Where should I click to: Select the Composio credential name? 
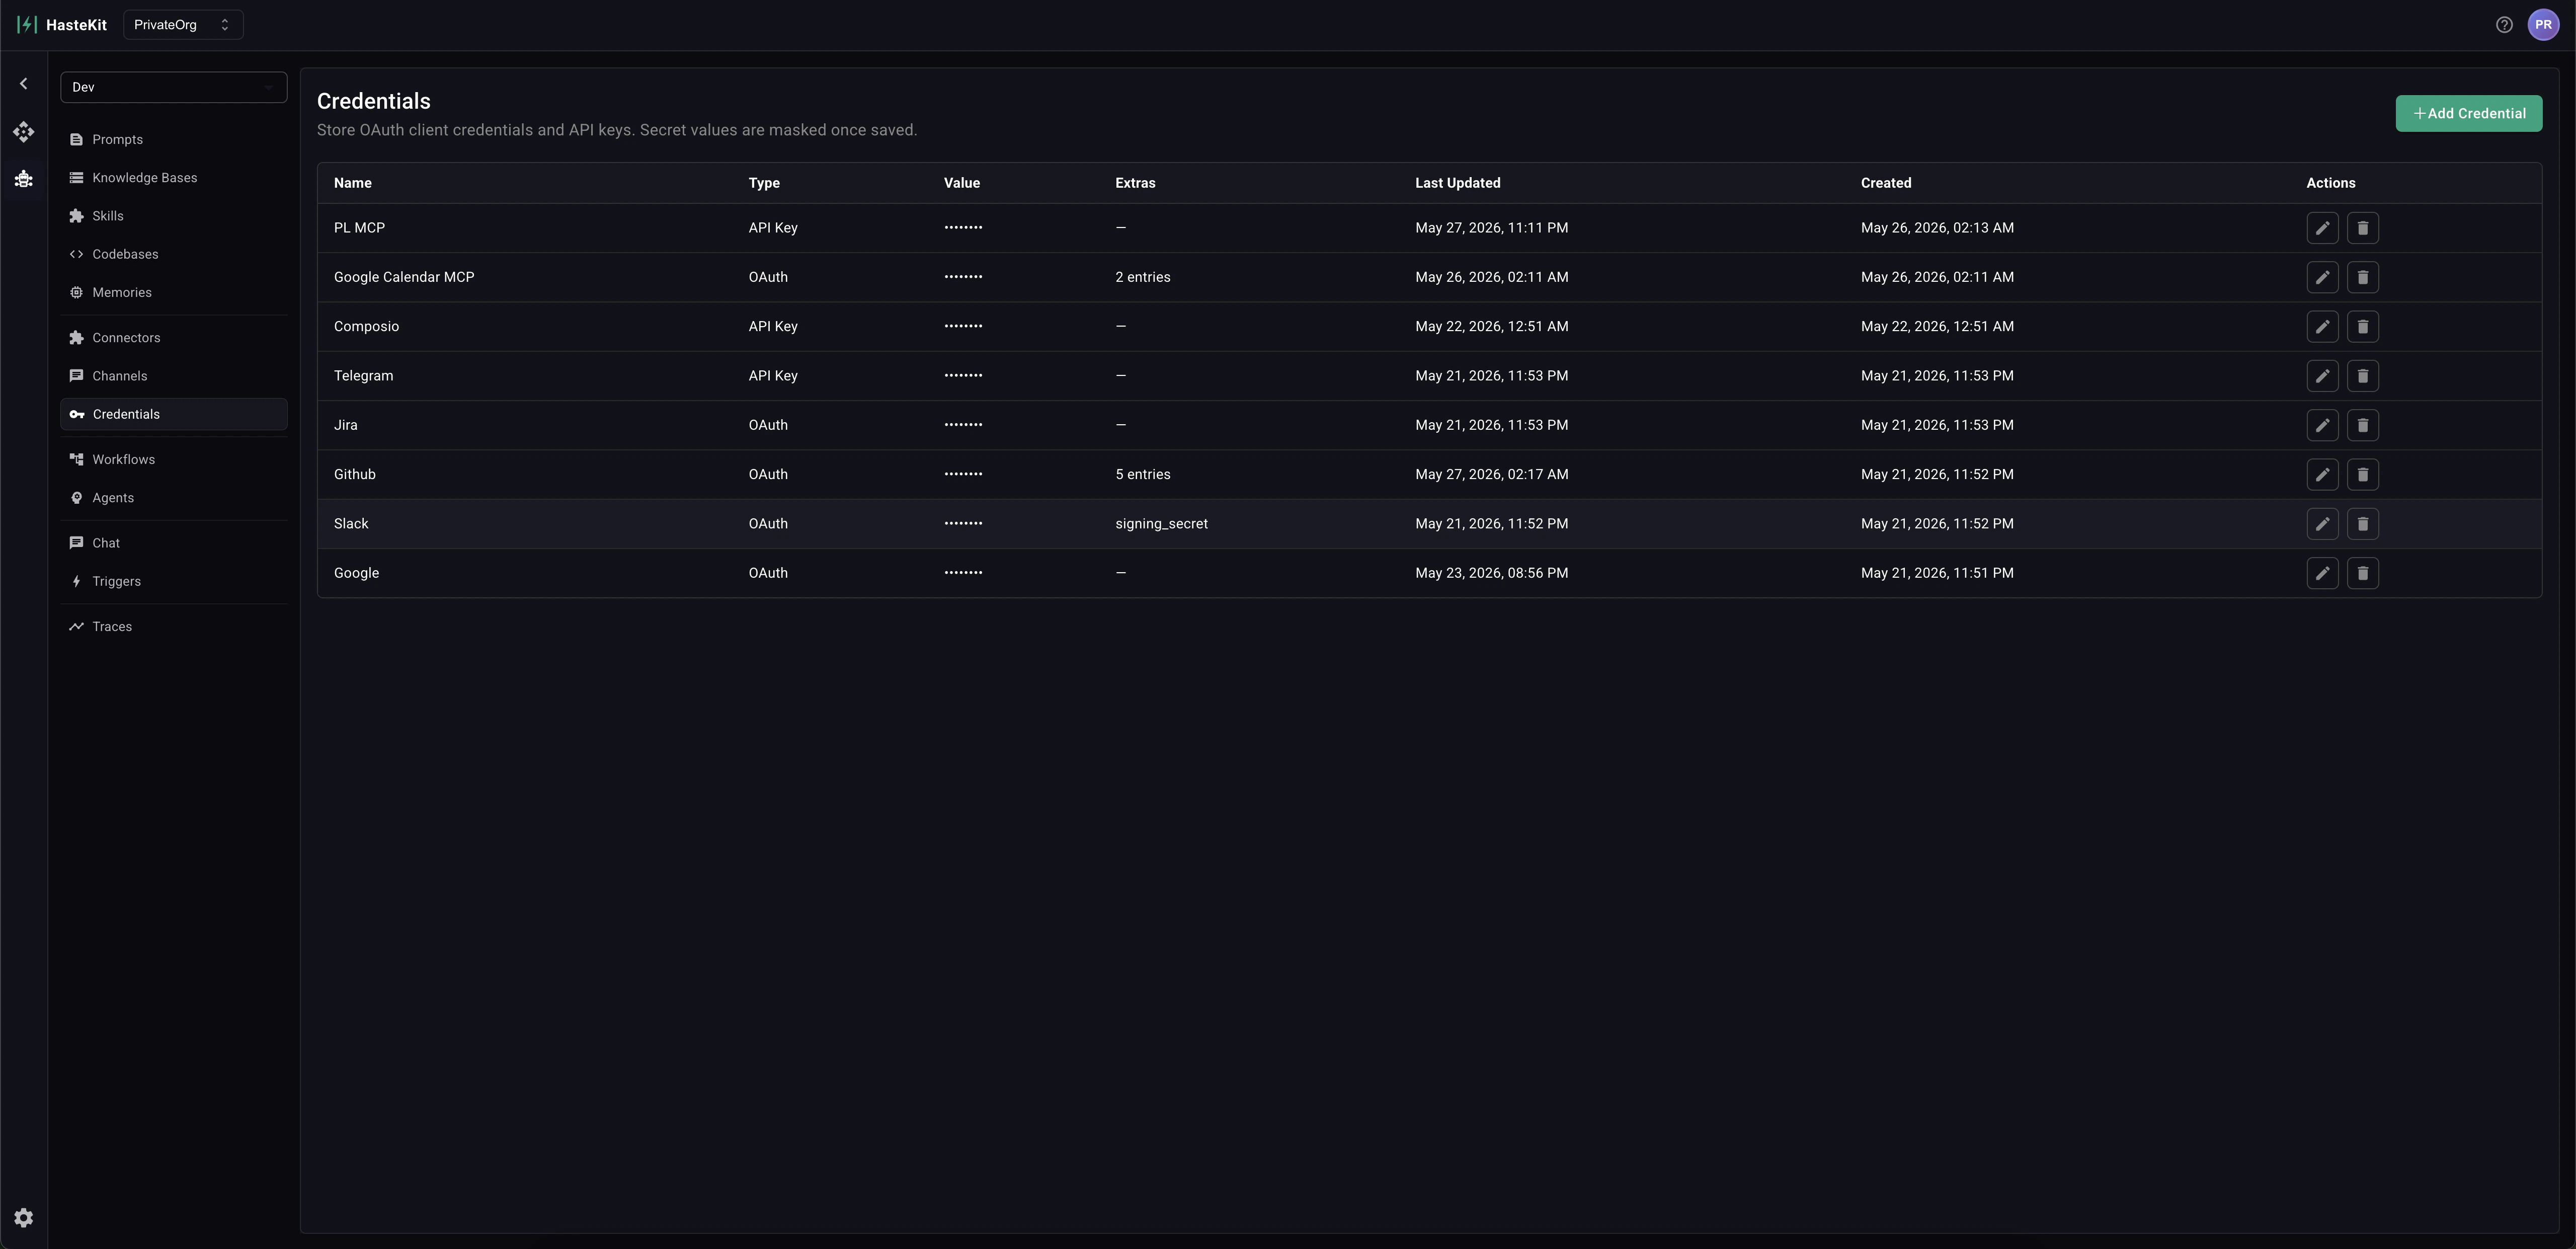click(366, 326)
